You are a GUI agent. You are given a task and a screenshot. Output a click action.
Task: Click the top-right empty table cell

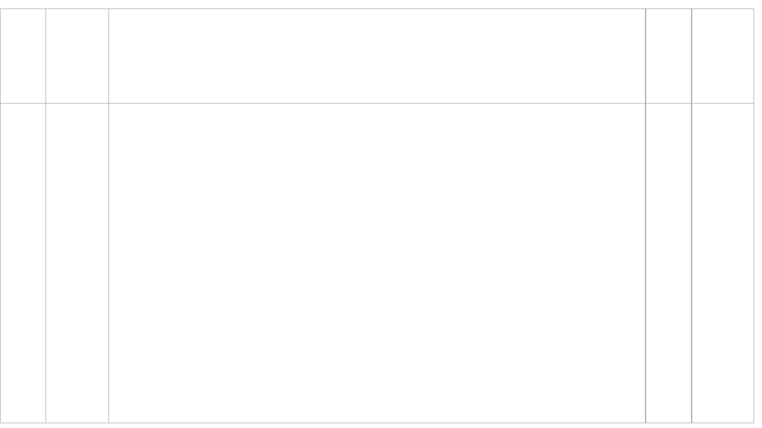pos(722,55)
